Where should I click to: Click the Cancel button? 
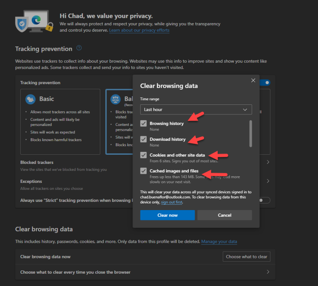(224, 215)
